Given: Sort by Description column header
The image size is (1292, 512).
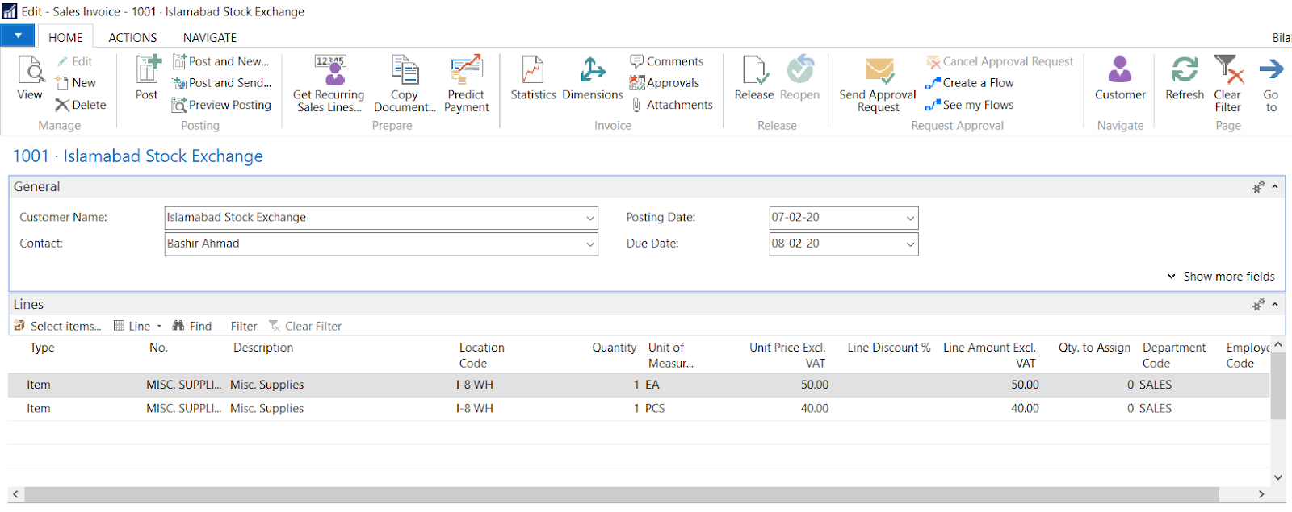Looking at the screenshot, I should pyautogui.click(x=263, y=348).
